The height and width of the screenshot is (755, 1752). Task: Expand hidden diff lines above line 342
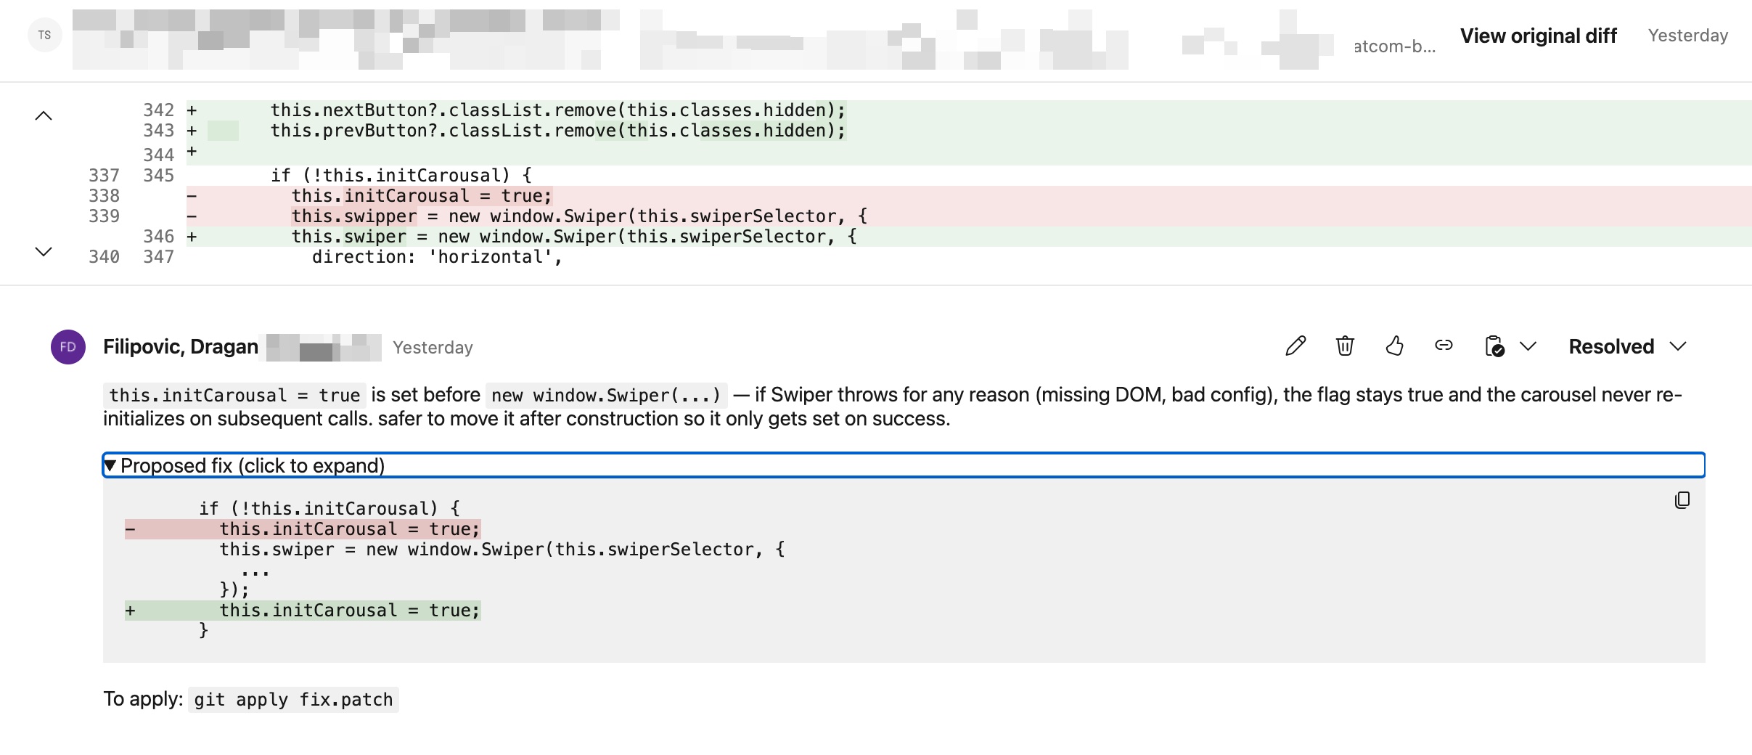tap(45, 116)
